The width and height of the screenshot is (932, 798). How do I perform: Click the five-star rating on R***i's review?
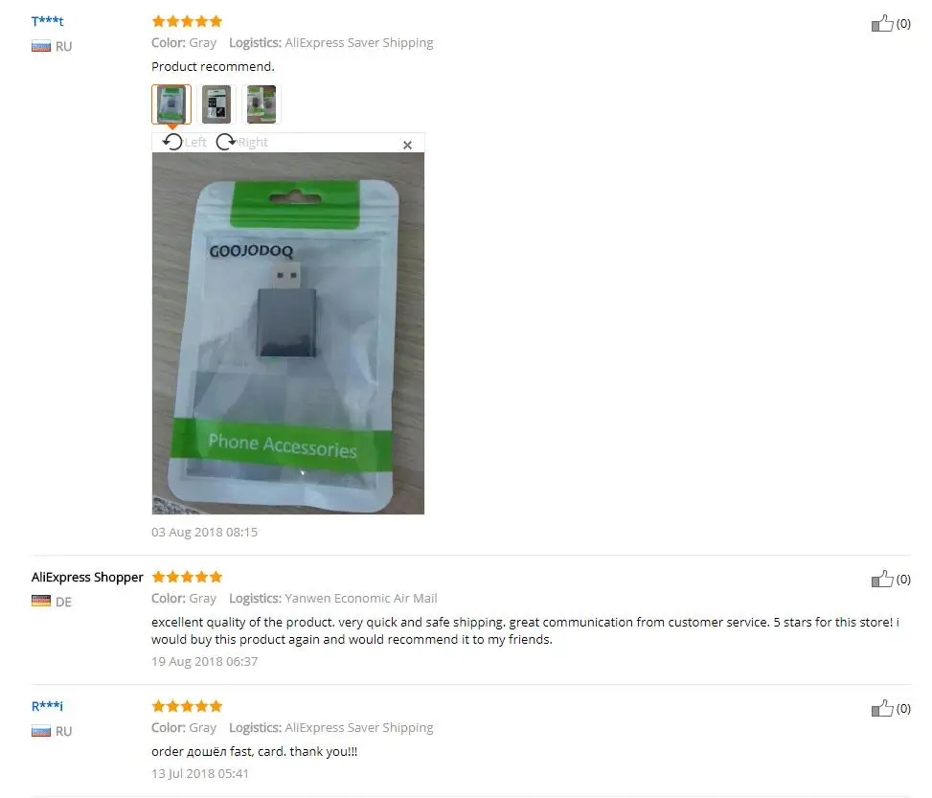(187, 706)
